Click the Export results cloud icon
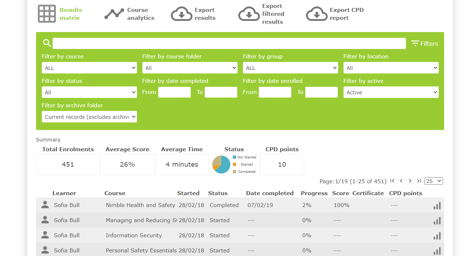The height and width of the screenshot is (256, 465). tap(182, 14)
